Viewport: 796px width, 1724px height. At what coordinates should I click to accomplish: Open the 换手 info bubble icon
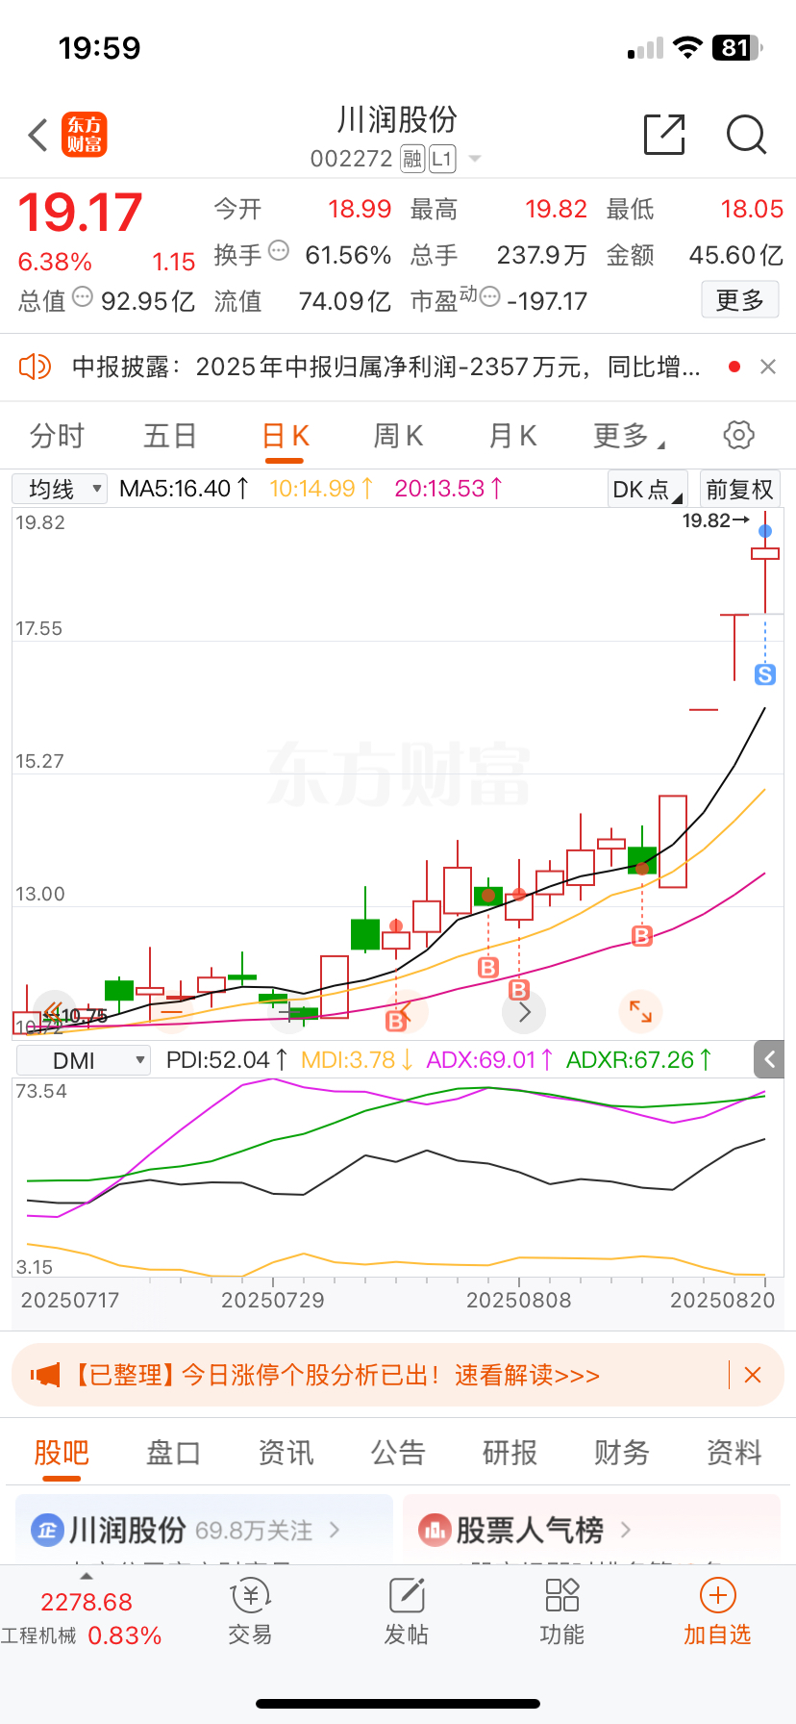pyautogui.click(x=279, y=251)
